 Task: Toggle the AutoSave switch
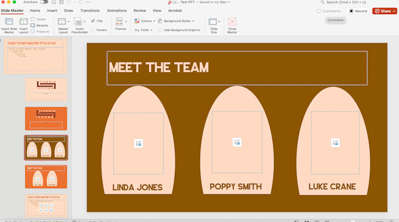coord(44,2)
